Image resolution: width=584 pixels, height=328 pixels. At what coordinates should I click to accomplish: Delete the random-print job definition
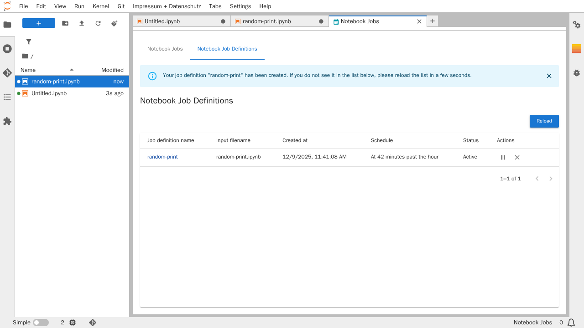pos(517,157)
